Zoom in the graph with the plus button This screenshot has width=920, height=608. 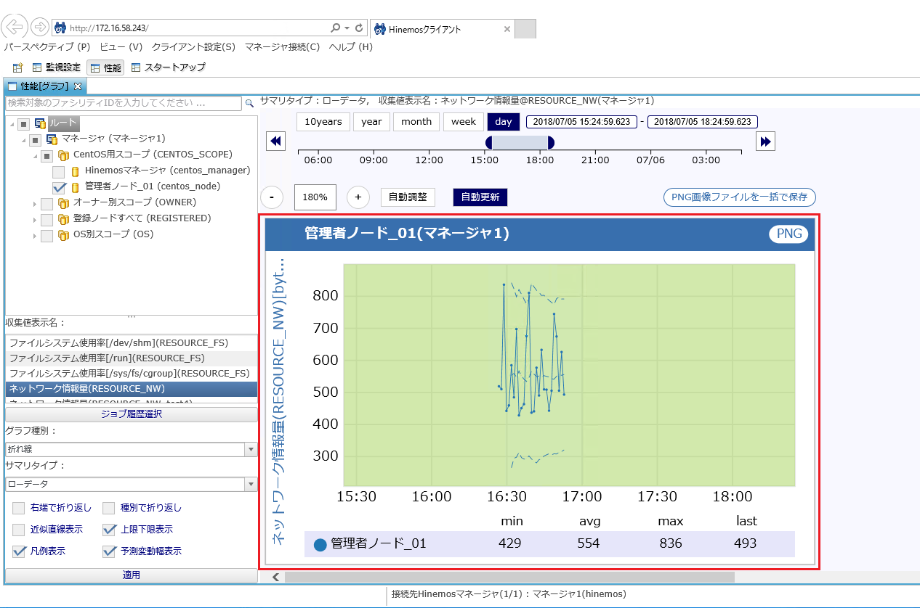click(x=358, y=197)
